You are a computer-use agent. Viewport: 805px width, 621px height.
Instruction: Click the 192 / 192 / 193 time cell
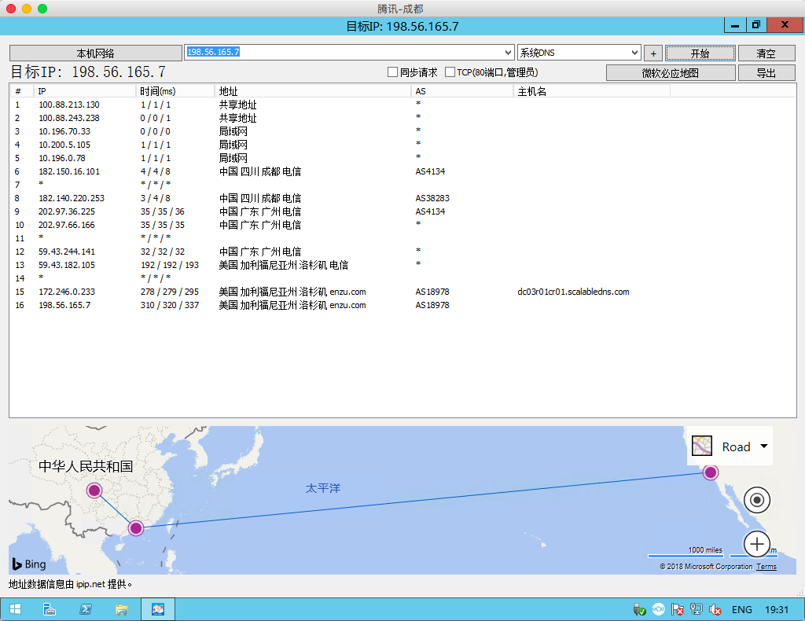point(170,265)
